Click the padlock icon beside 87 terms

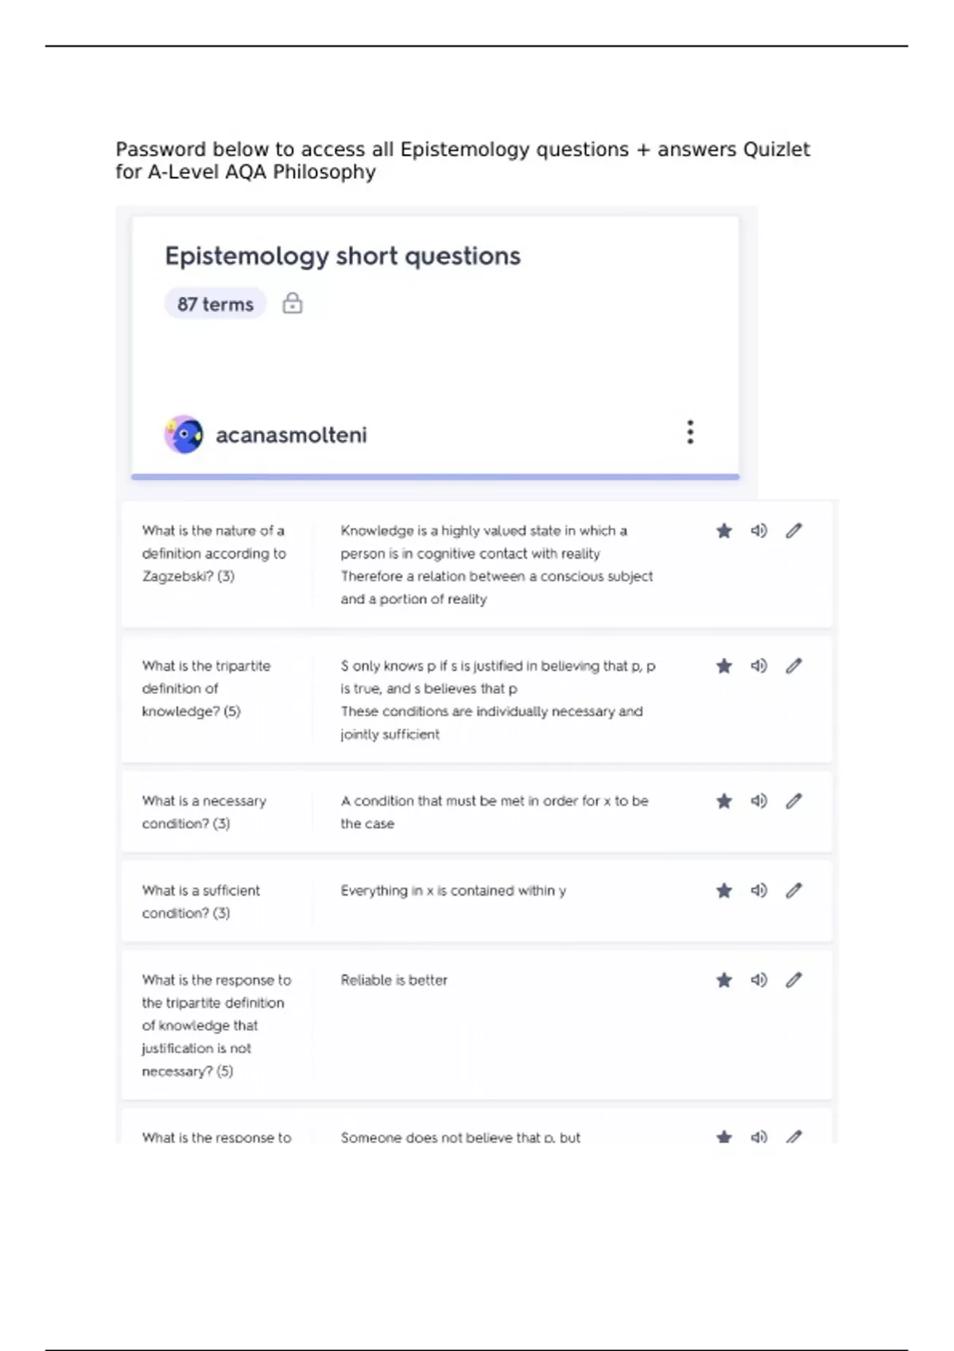[293, 304]
